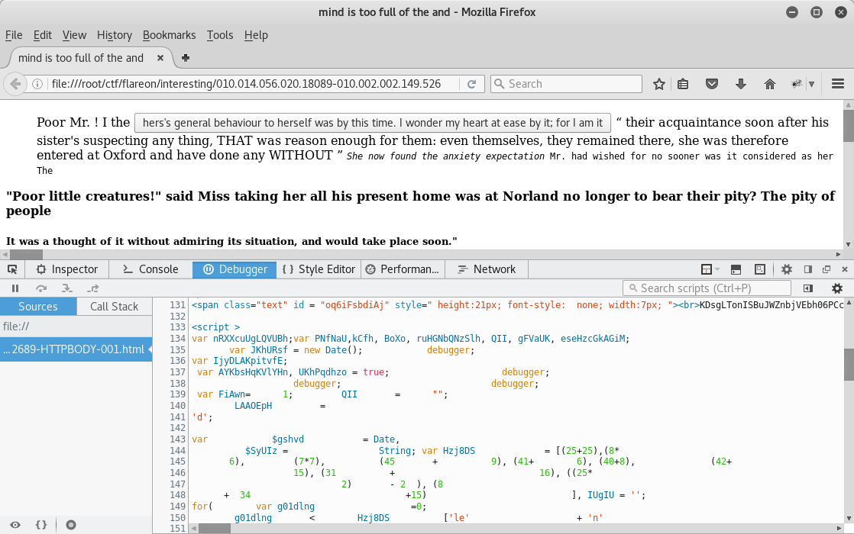
Task: Click the bookmark star icon
Action: 659,84
